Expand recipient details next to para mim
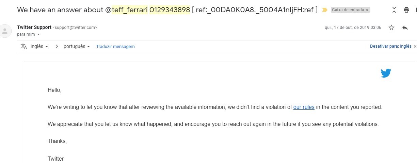417x163 pixels. pos(38,34)
